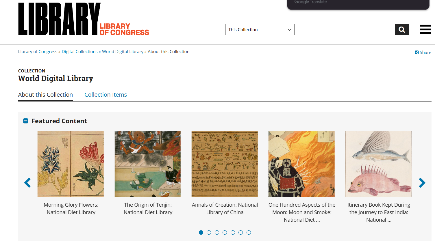Switch to the Collection Items tab
The image size is (435, 241).
105,95
